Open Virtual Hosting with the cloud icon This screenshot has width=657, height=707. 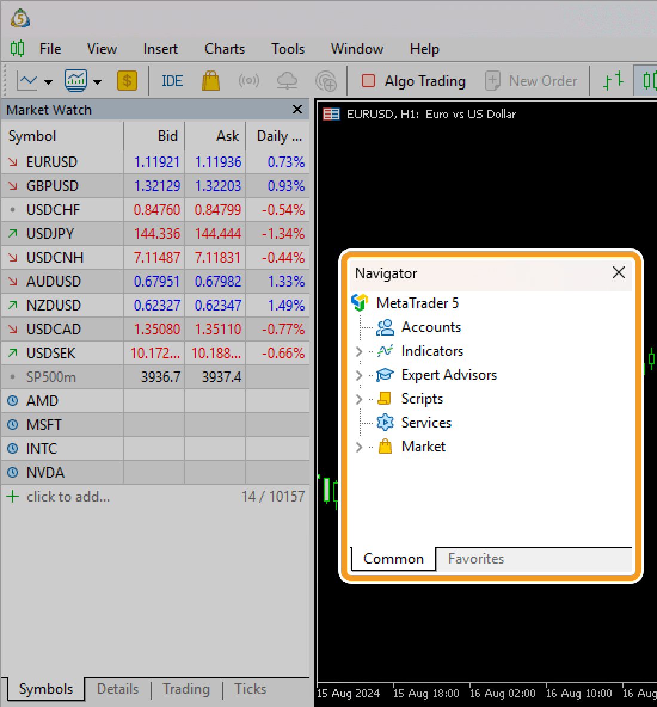click(287, 81)
